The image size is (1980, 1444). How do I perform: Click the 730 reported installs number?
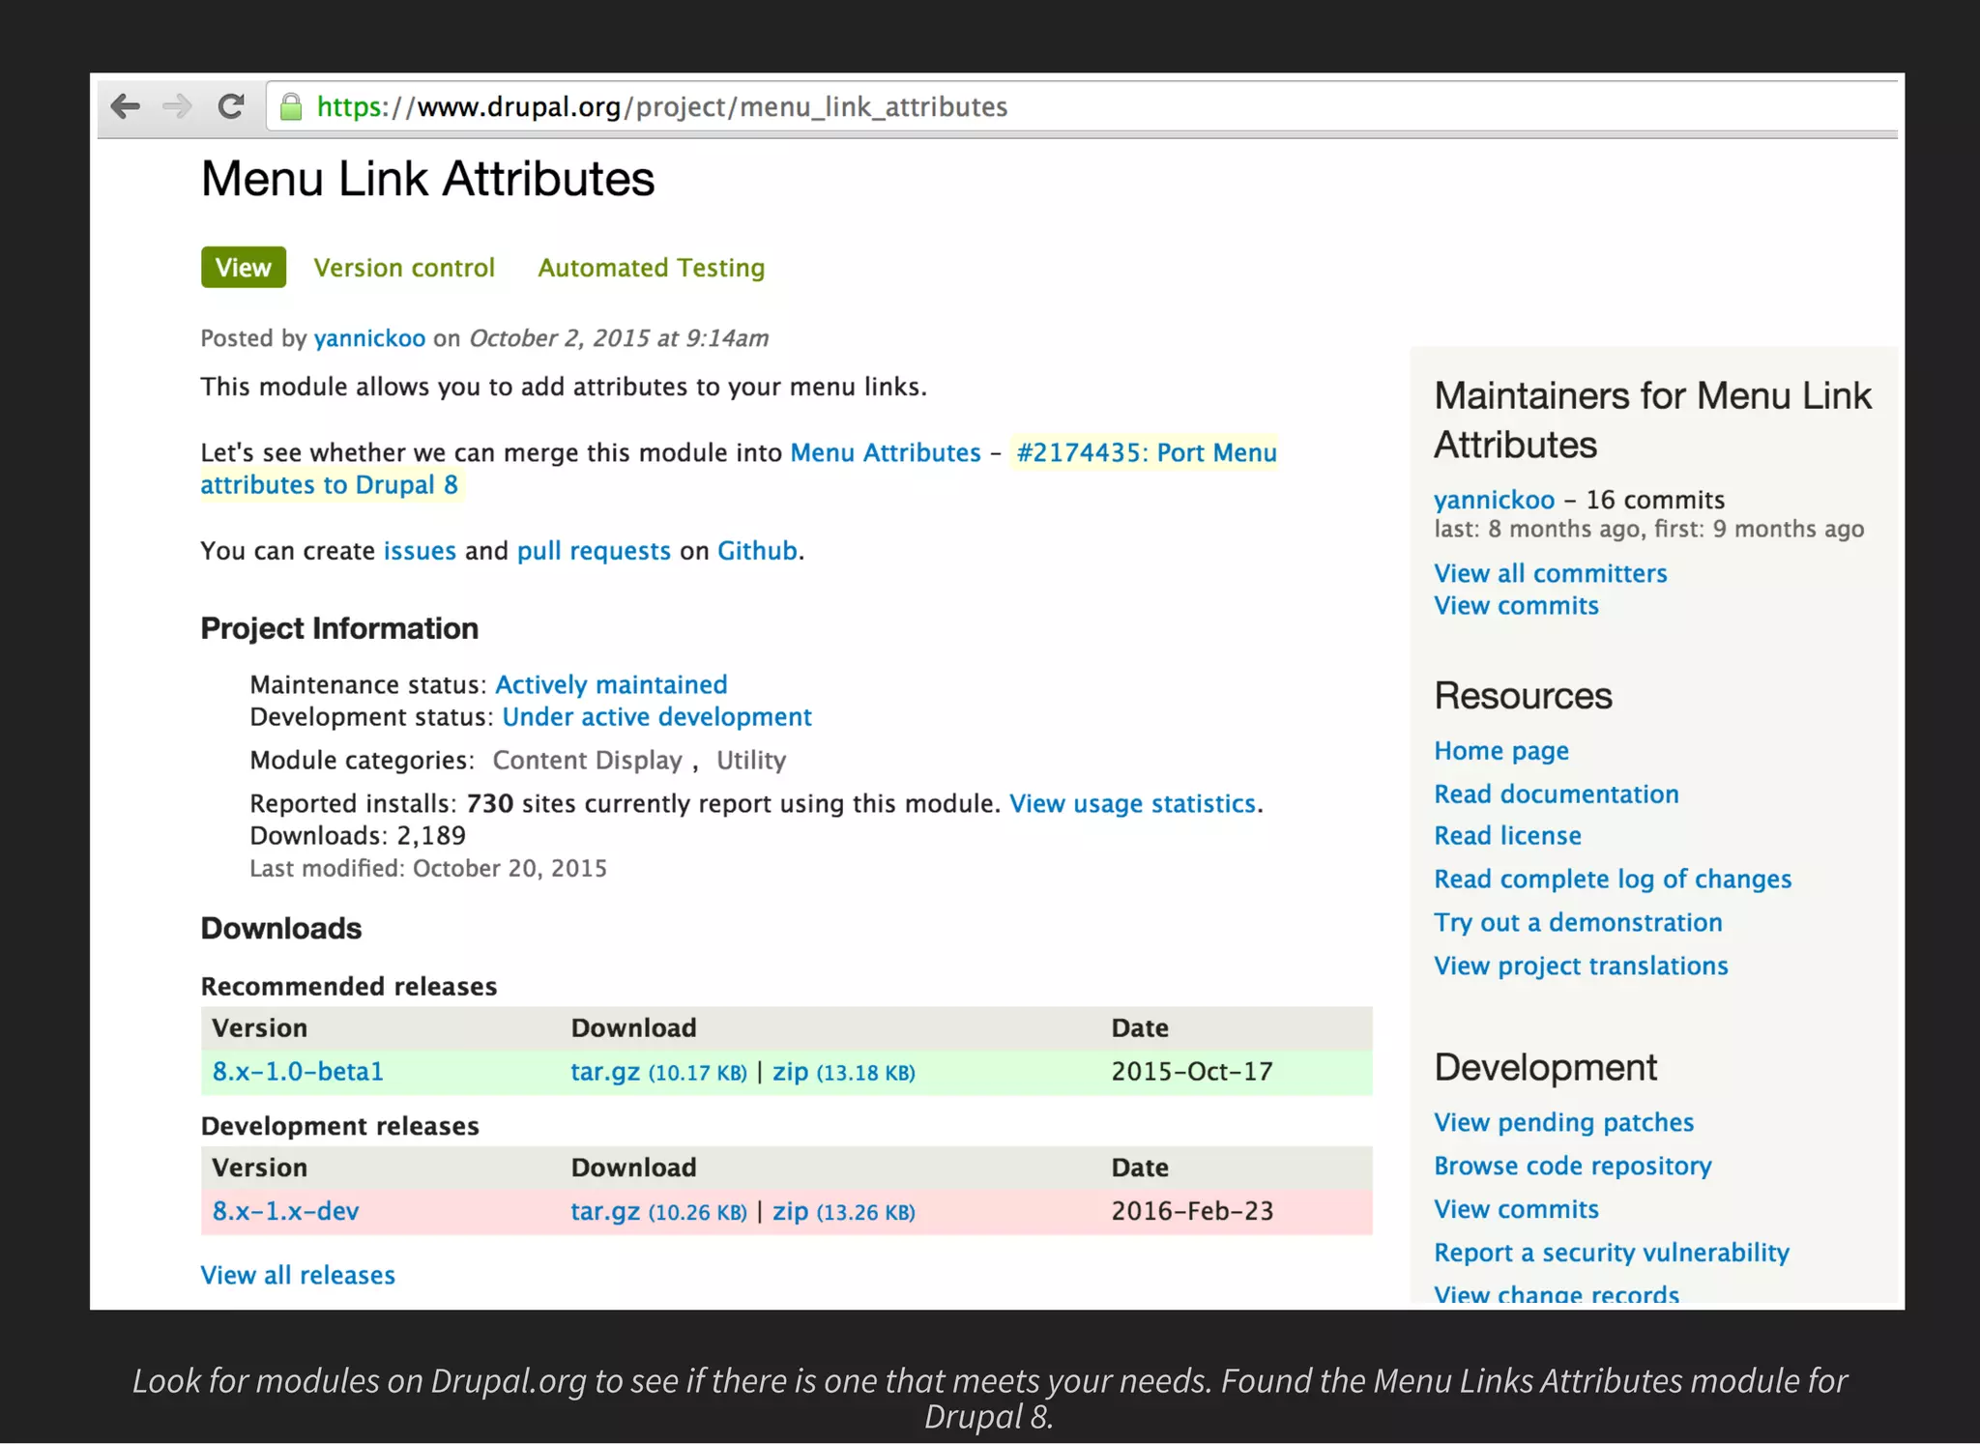[489, 804]
